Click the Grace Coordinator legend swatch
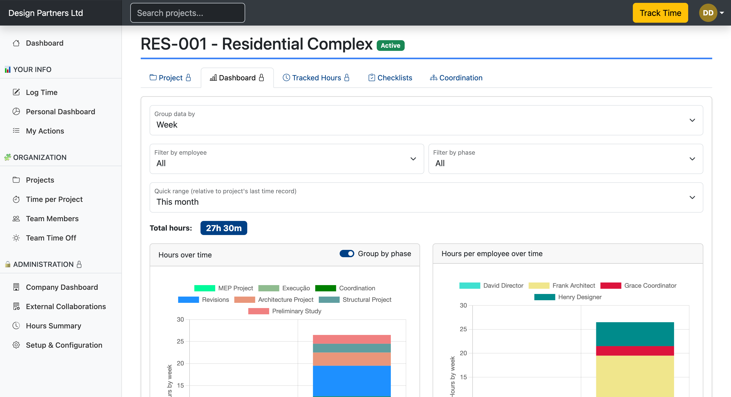The height and width of the screenshot is (397, 731). click(611, 286)
